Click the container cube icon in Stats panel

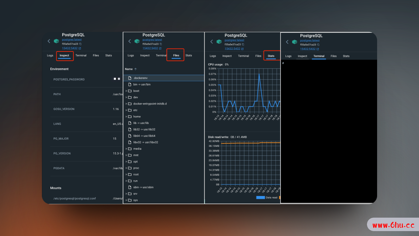(x=219, y=42)
